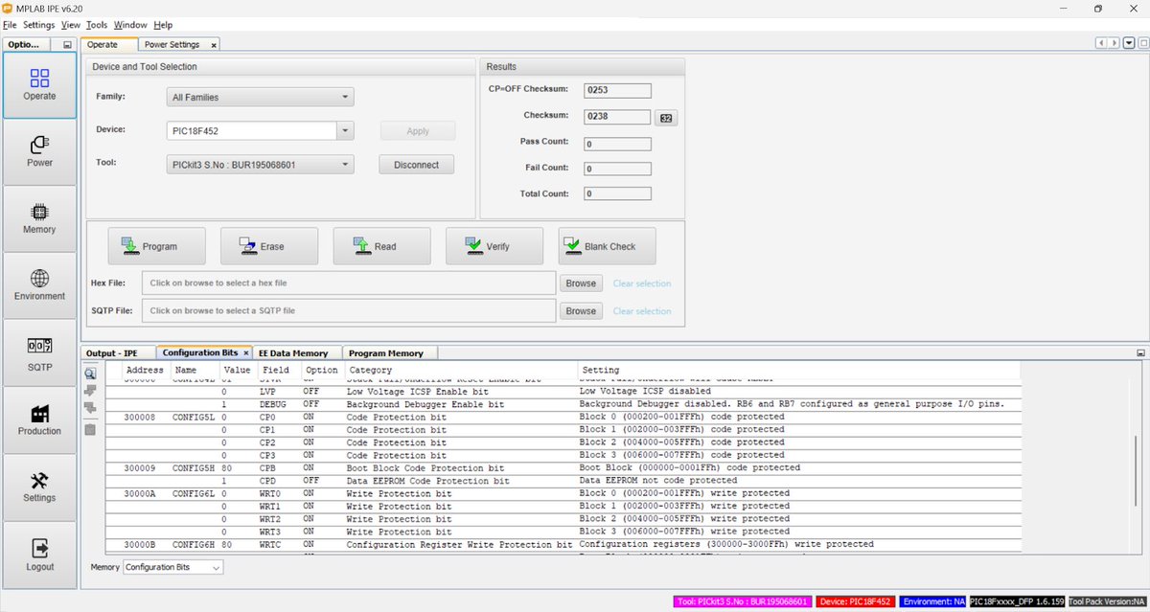Click the magnifier icon beside the configuration table
Screen dimensions: 1150x612
click(x=89, y=373)
